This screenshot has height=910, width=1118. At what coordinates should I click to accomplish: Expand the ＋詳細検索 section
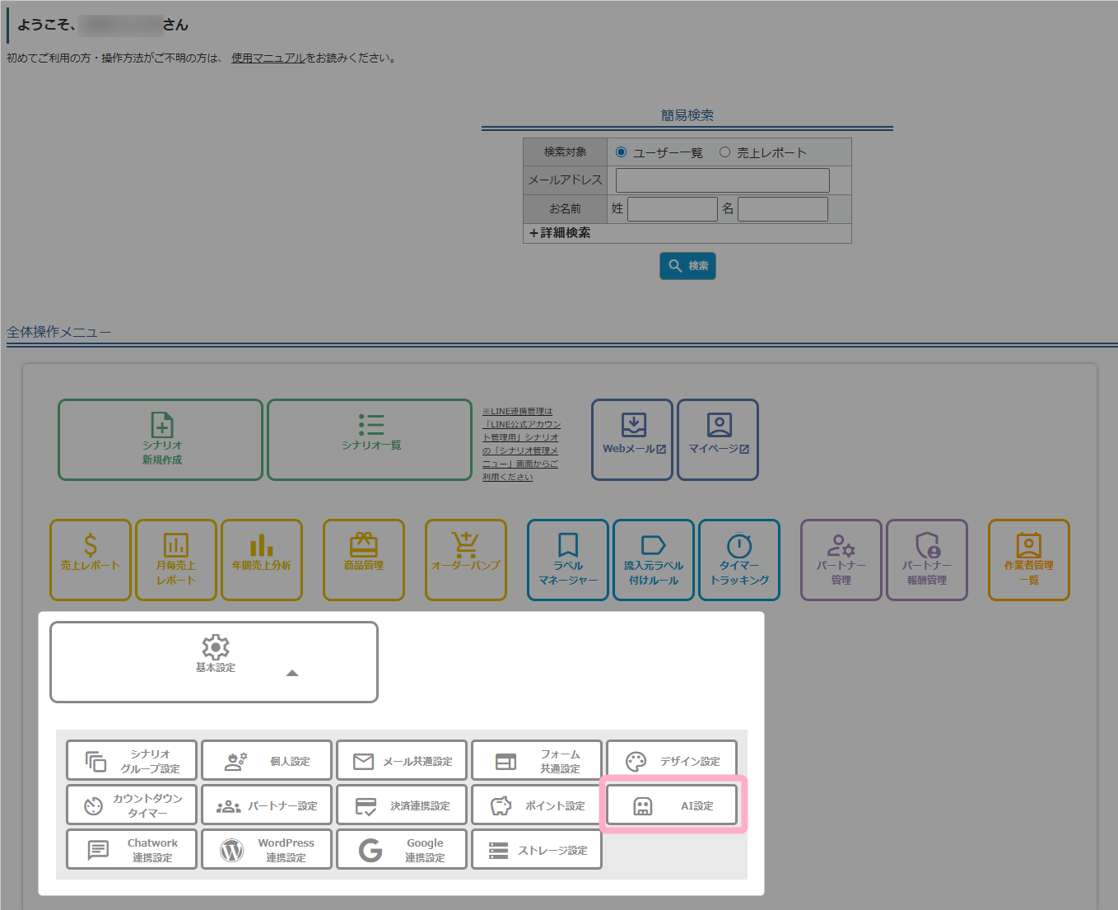(560, 233)
